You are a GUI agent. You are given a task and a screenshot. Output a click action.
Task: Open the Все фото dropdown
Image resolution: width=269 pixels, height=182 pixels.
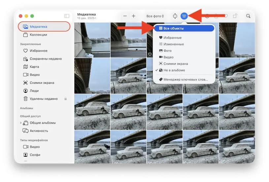[155, 16]
